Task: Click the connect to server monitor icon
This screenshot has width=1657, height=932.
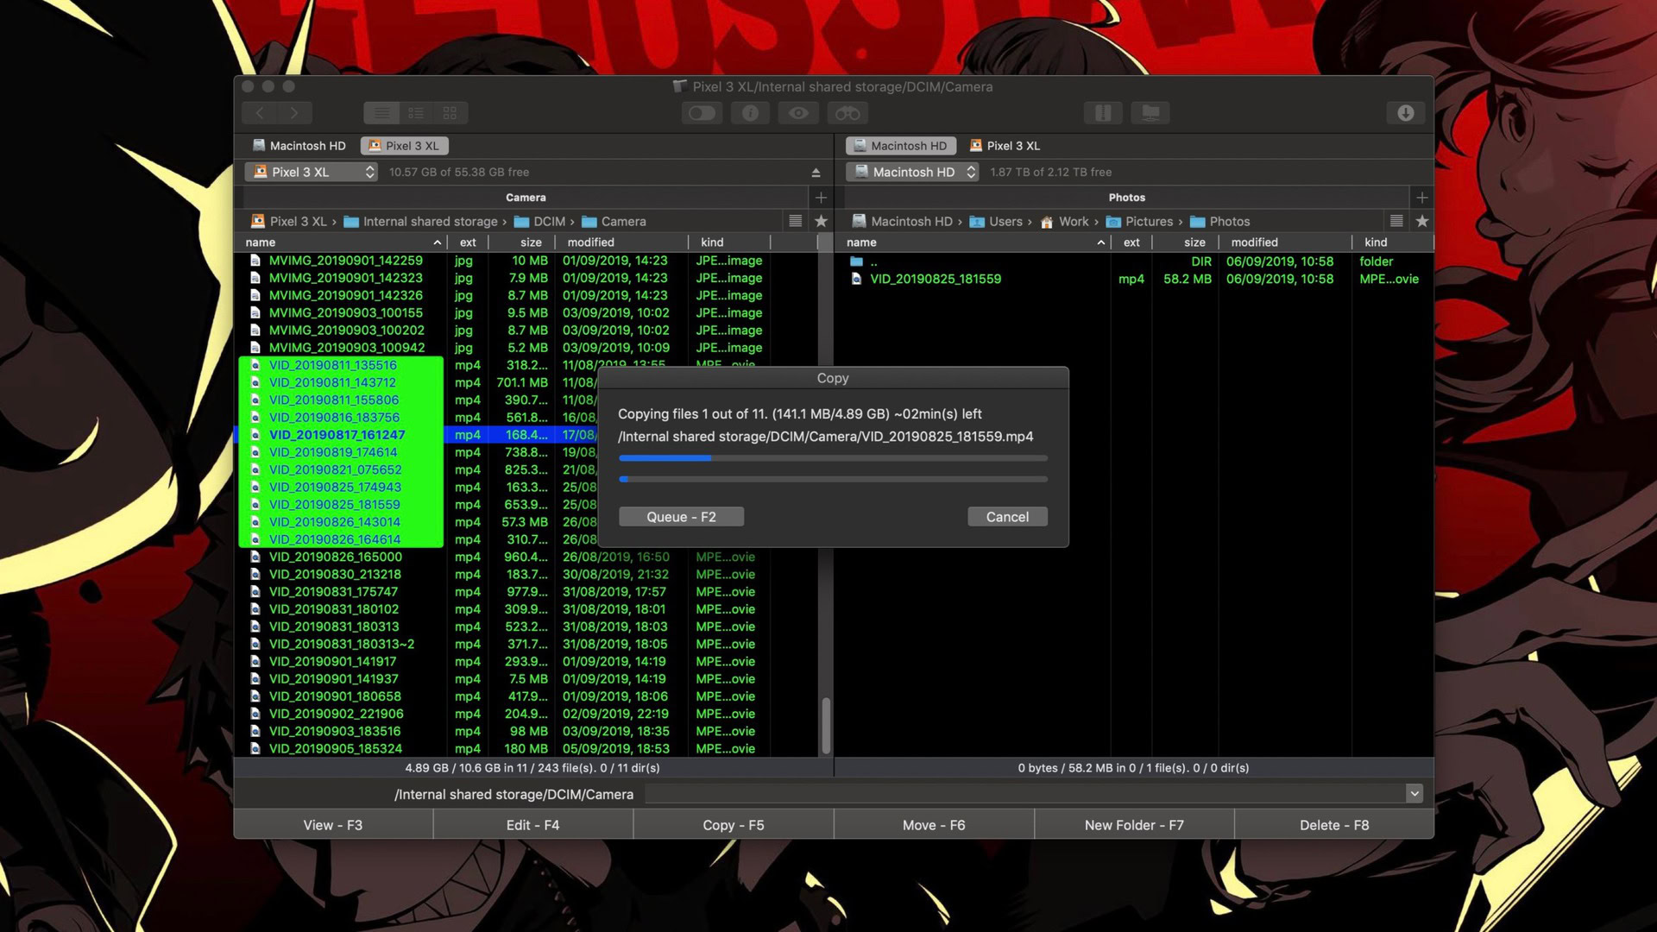Action: (1150, 113)
